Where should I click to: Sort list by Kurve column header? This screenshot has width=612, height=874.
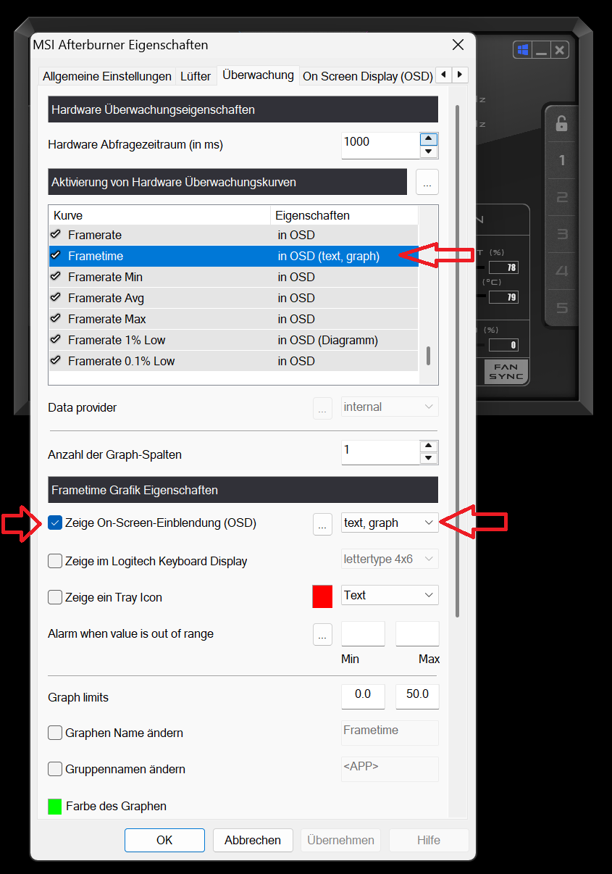pos(159,215)
